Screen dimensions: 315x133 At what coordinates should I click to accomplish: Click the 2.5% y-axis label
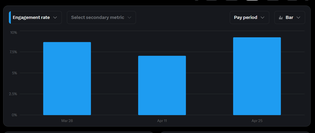click(x=13, y=94)
